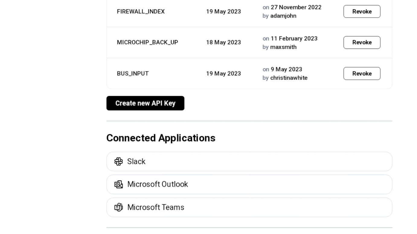The height and width of the screenshot is (234, 417).
Task: Select the BUS_INPUT key name
Action: click(133, 74)
